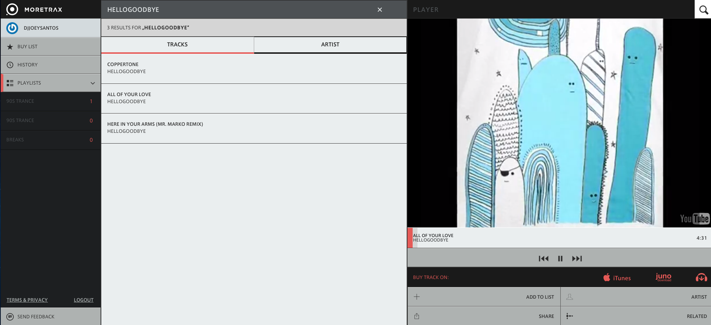The width and height of the screenshot is (711, 325).
Task: Open the Breaks playlist
Action: (x=15, y=140)
